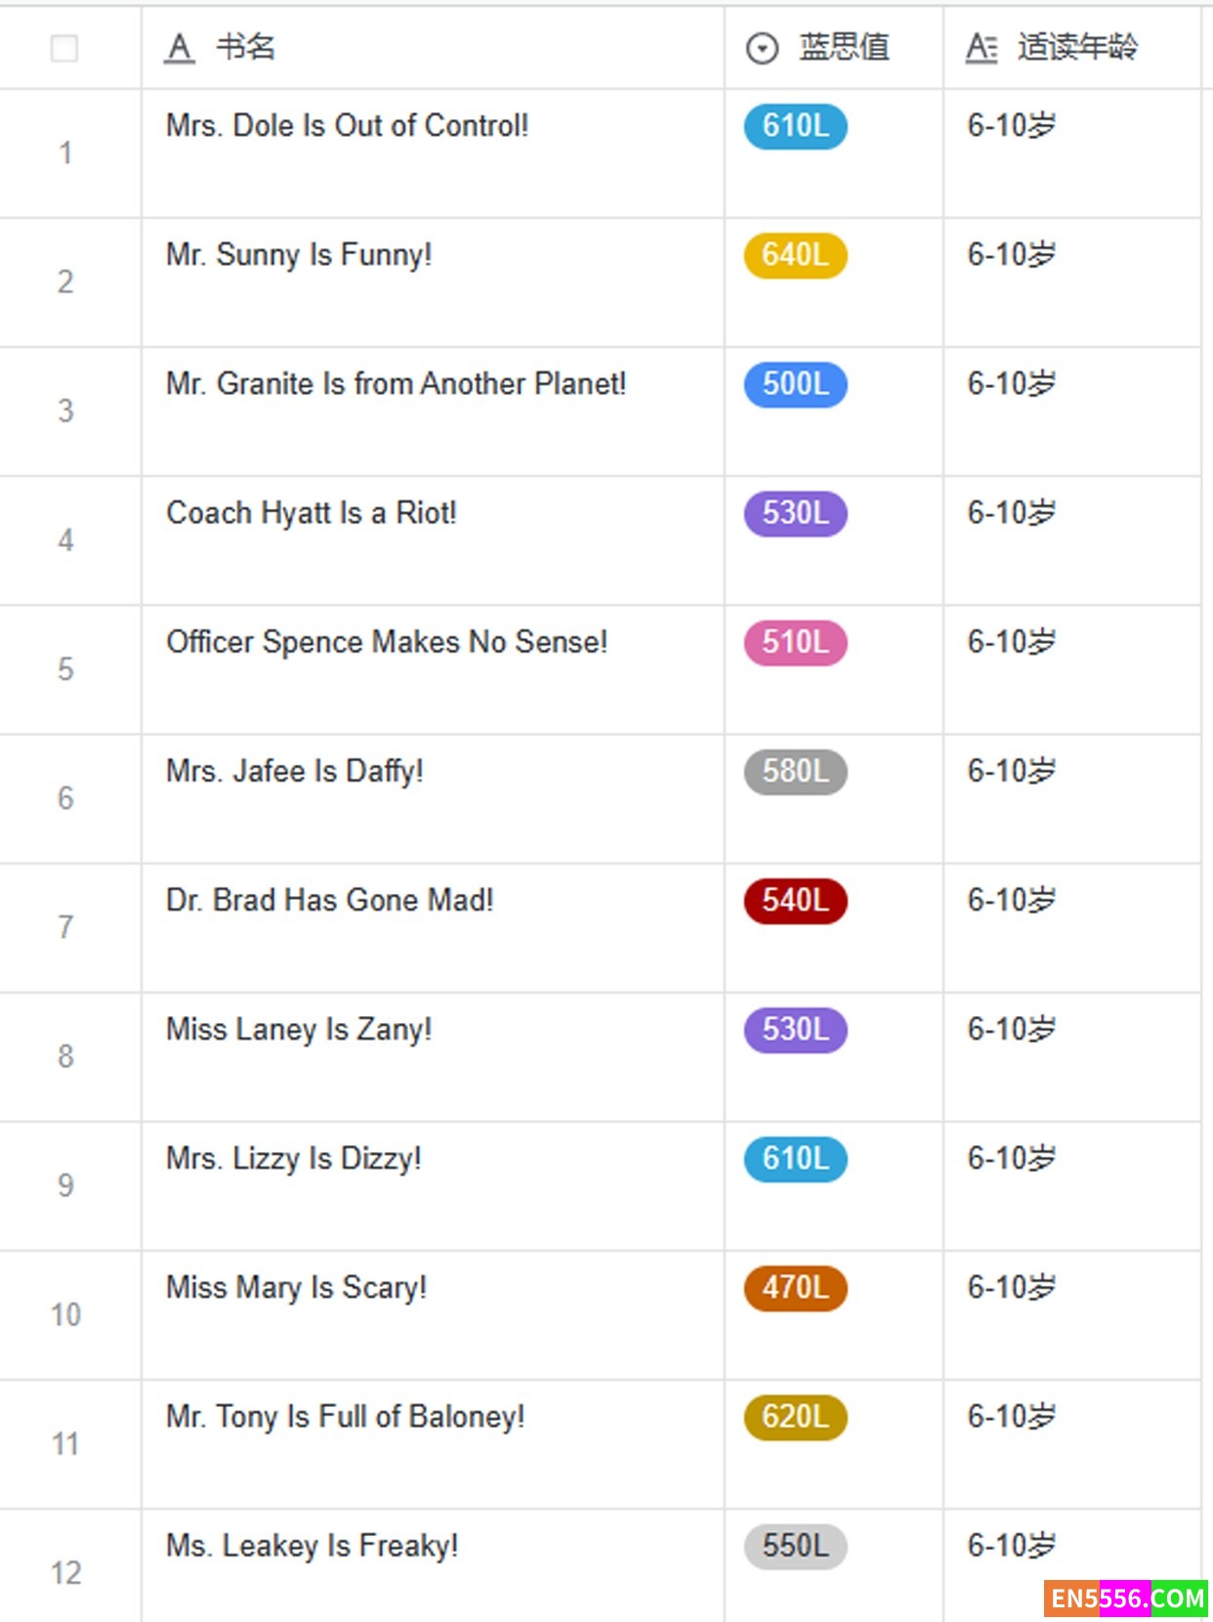
Task: Click the age cell for Mr. Sunny row
Action: [1011, 255]
